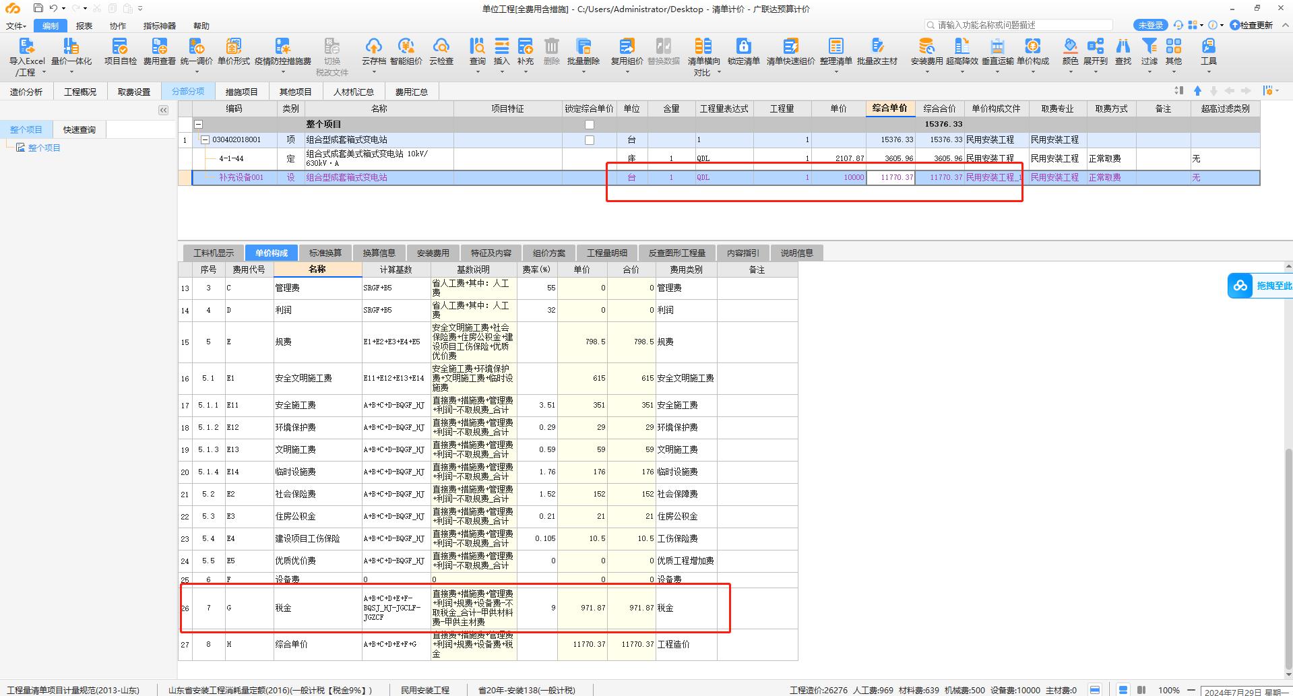Switch to 措施项目 tab
The height and width of the screenshot is (696, 1293).
coord(242,92)
